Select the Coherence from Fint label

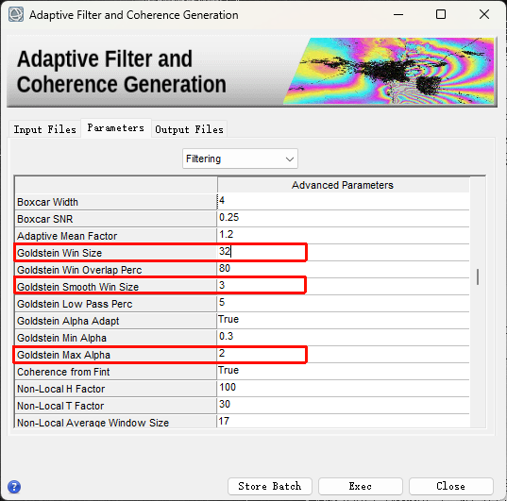(x=116, y=372)
